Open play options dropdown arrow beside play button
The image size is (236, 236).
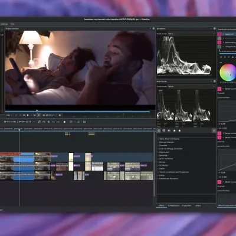(31, 115)
